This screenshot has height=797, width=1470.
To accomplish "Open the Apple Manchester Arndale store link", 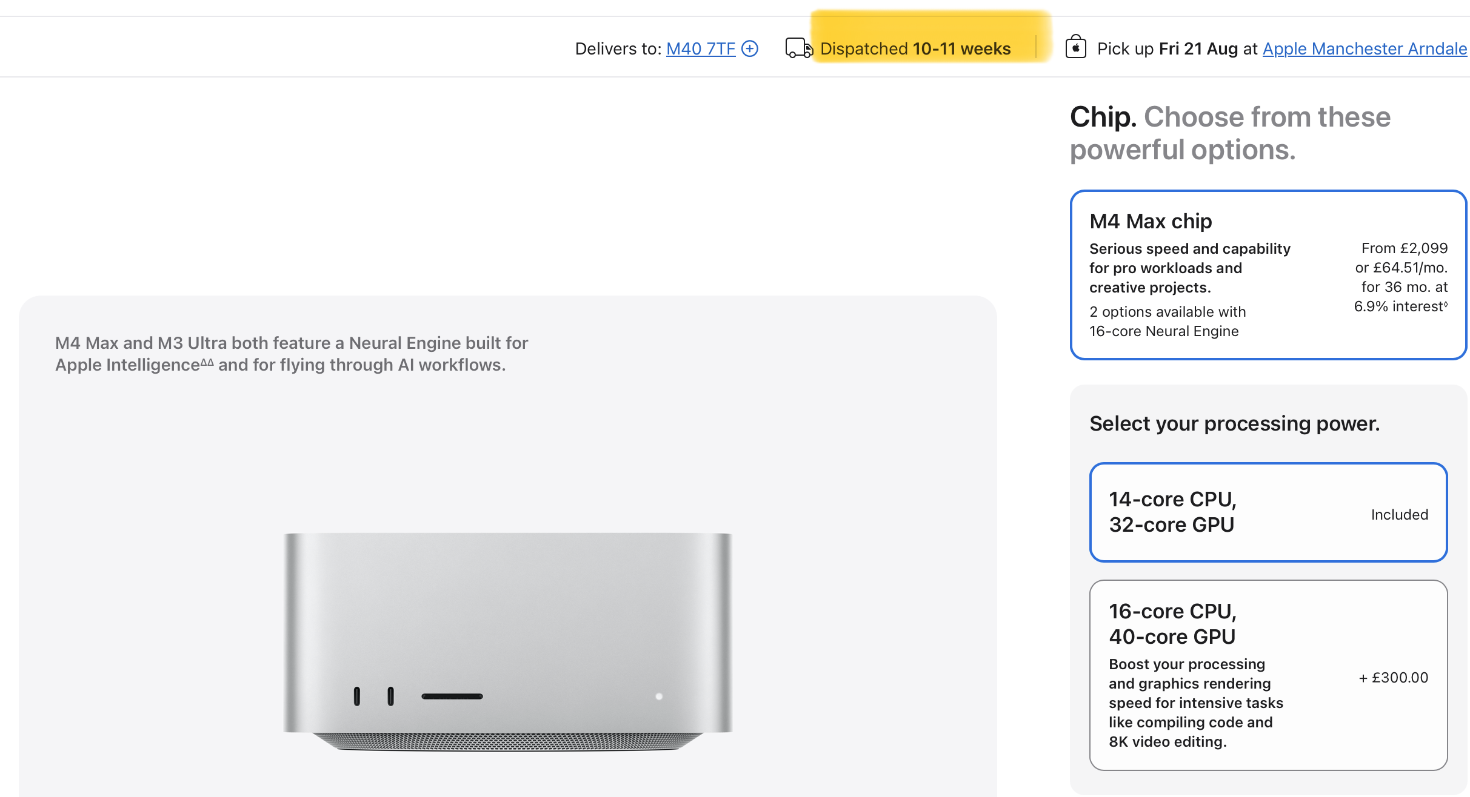I will click(1365, 48).
